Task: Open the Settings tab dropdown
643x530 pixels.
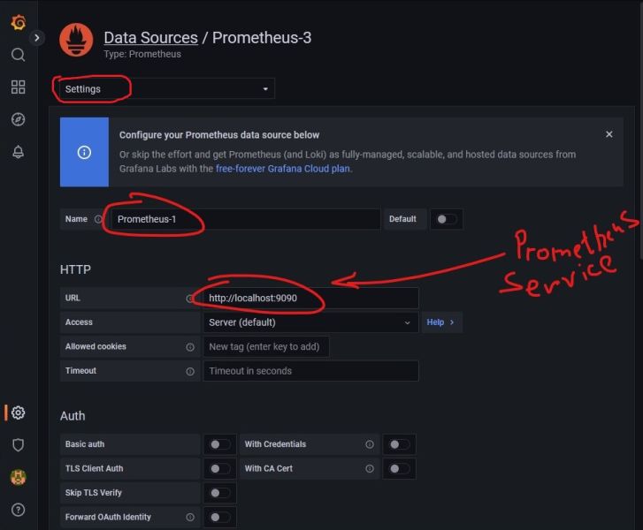Action: click(x=167, y=89)
